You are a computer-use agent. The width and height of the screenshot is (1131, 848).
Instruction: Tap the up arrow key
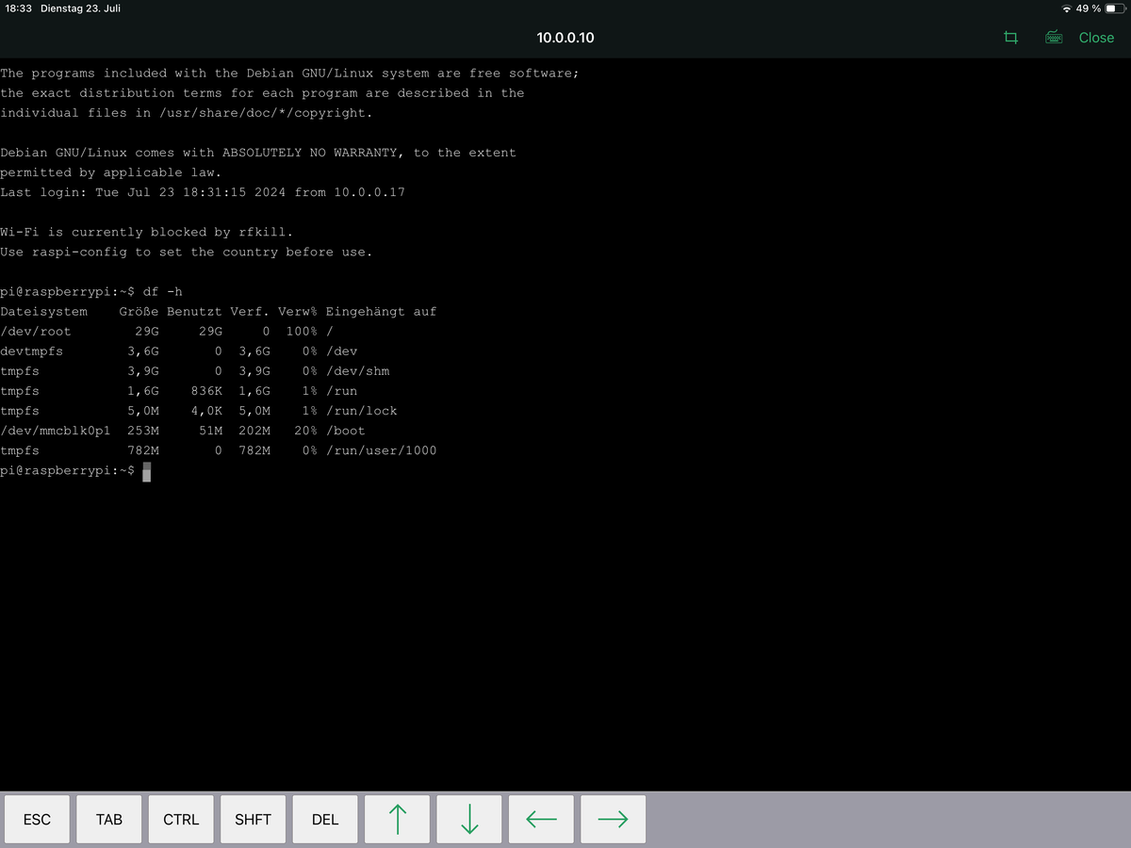(397, 820)
